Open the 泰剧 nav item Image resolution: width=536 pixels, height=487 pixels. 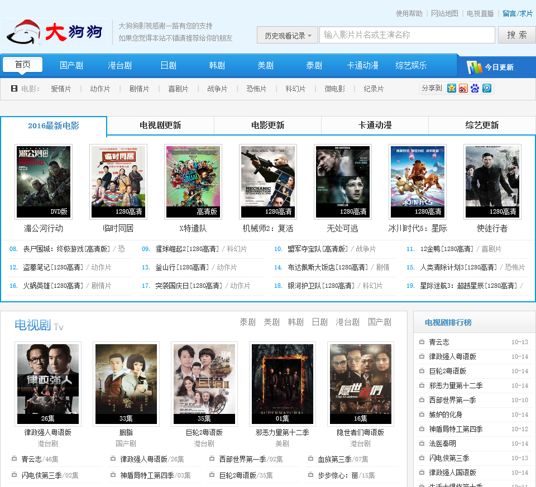[x=314, y=66]
